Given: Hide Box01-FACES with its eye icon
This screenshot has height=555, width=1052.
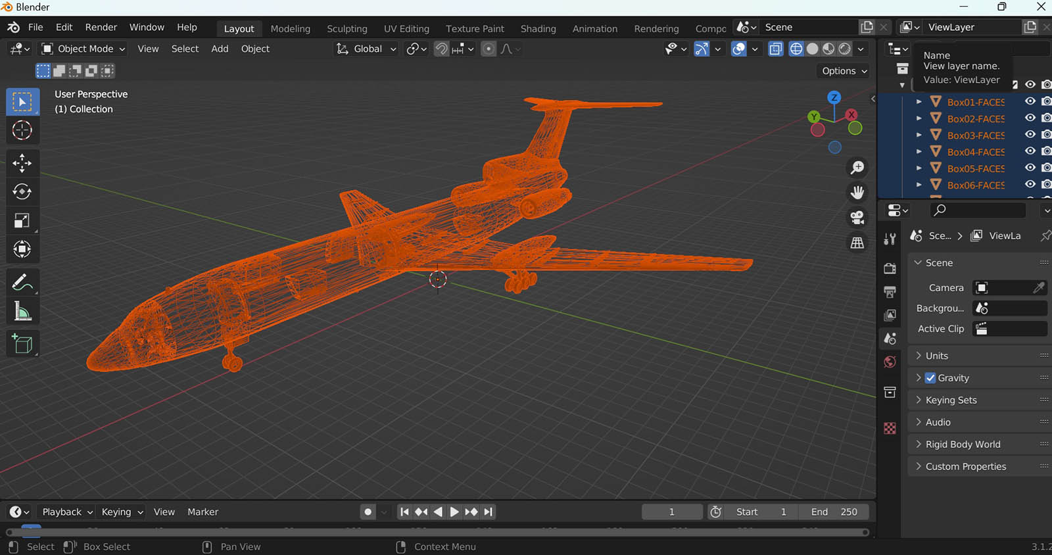Looking at the screenshot, I should [x=1030, y=101].
